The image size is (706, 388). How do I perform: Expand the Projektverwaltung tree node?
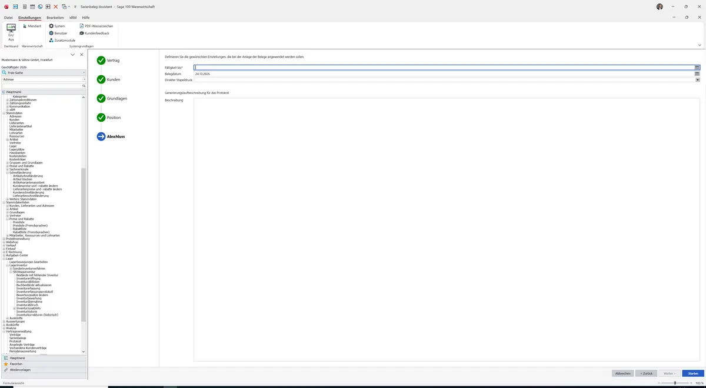pyautogui.click(x=4, y=239)
